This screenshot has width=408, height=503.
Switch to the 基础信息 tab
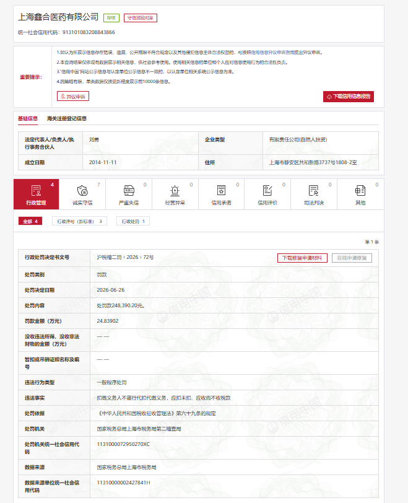pyautogui.click(x=28, y=119)
